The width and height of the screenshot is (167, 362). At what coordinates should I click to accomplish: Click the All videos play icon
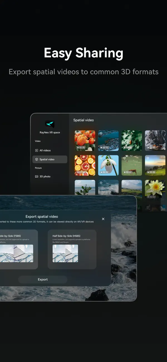click(37, 150)
